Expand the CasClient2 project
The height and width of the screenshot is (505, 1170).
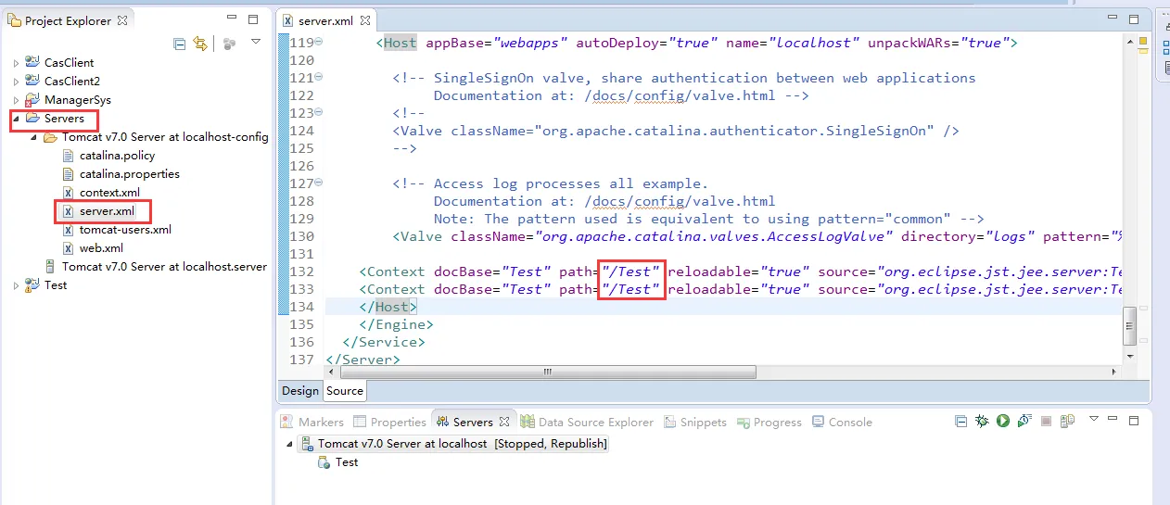(16, 82)
